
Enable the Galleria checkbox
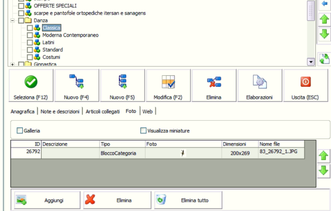[20, 130]
